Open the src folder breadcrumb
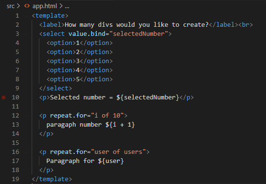Image resolution: width=266 pixels, height=184 pixels. click(11, 6)
